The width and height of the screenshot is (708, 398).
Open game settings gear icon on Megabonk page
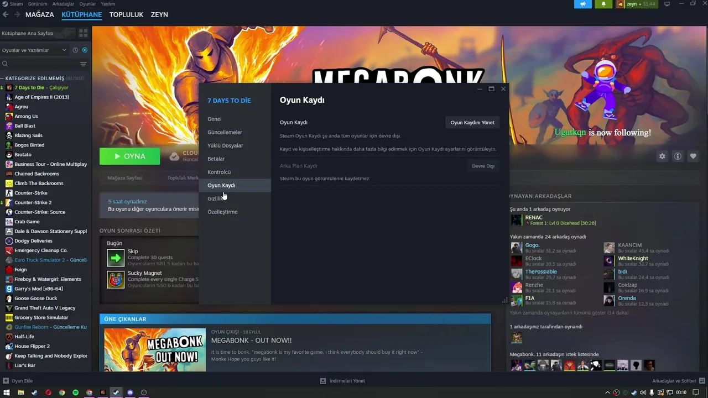coord(662,156)
